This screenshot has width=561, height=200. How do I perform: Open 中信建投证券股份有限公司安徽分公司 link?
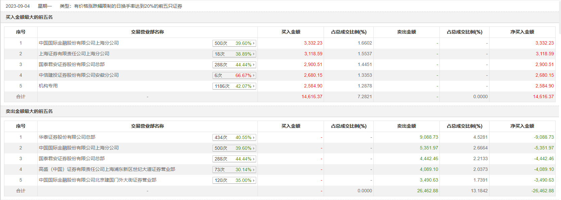click(x=79, y=75)
